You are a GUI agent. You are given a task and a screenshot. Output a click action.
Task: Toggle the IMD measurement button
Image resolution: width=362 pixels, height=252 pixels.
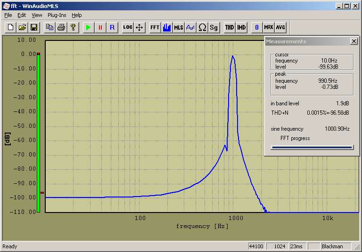tap(241, 27)
